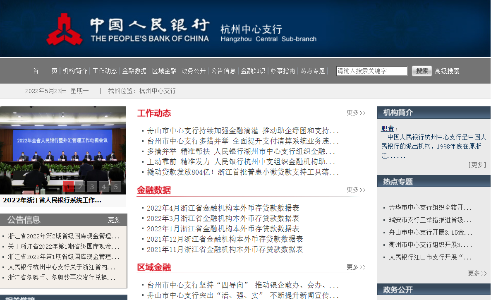
Task: Click the 政务公开 sidebar panel header
Action: pyautogui.click(x=434, y=290)
